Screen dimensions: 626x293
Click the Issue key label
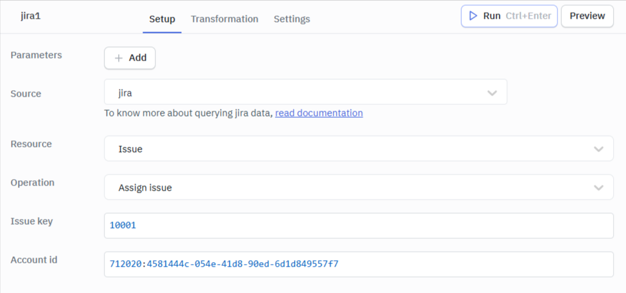coord(32,222)
